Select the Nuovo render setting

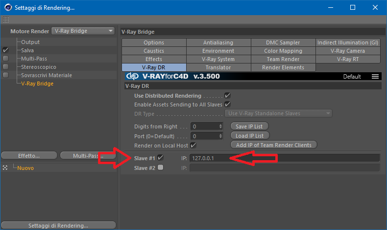(x=25, y=168)
